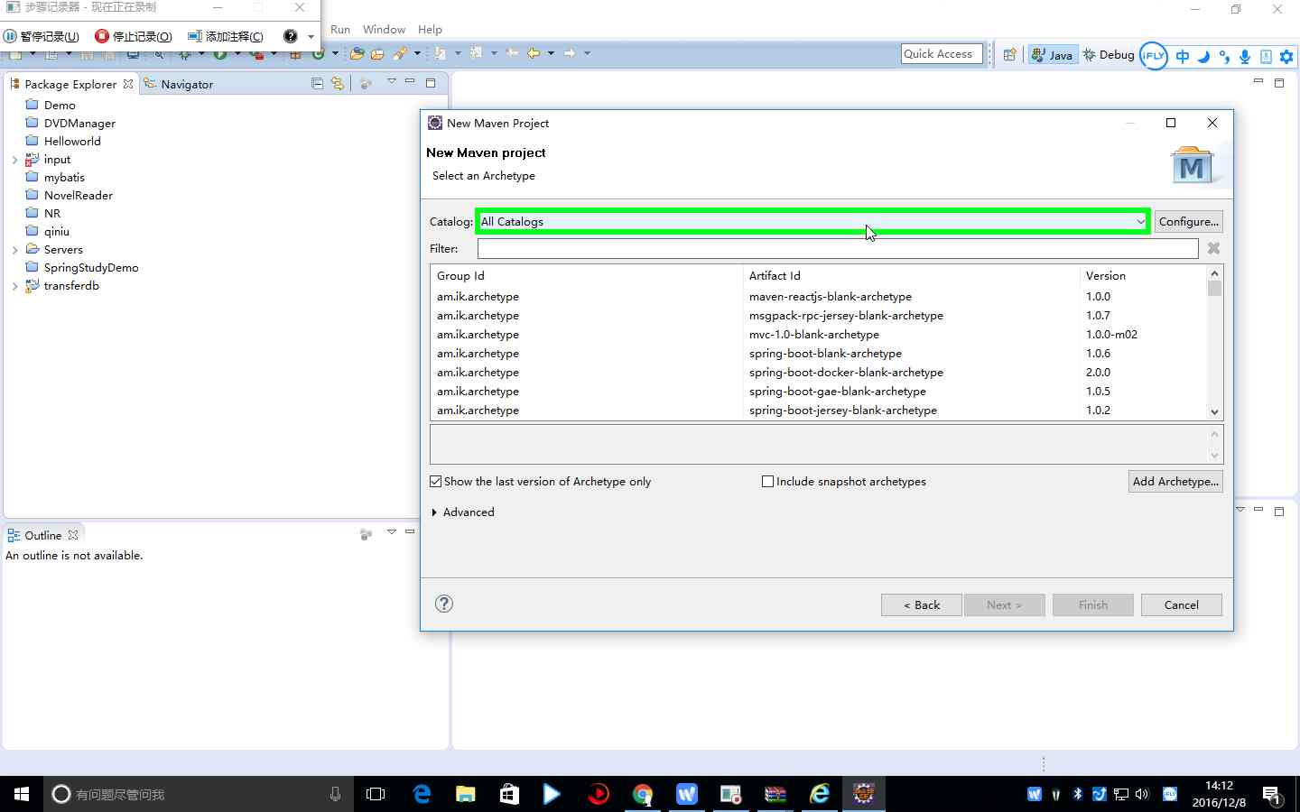Image resolution: width=1300 pixels, height=812 pixels.
Task: Click the Outline tab
Action: coord(43,535)
